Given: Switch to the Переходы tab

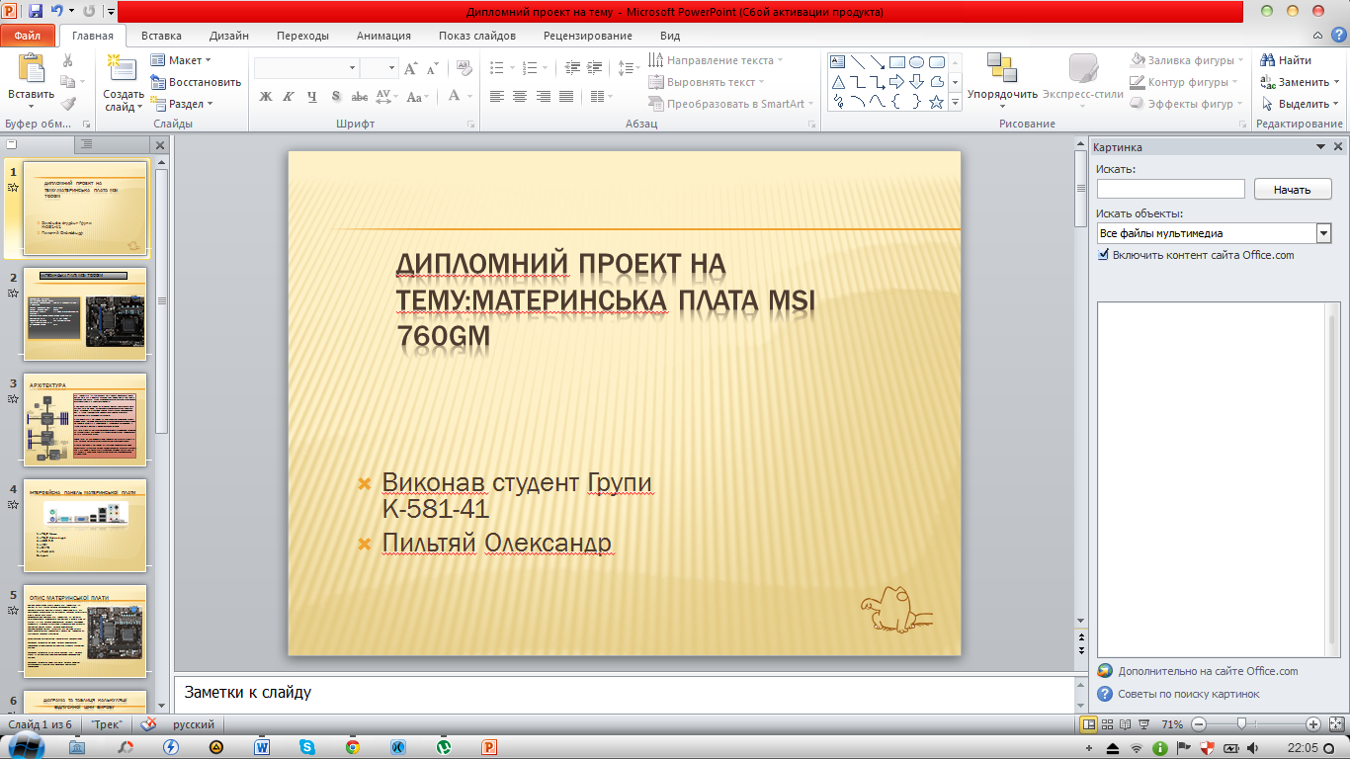Looking at the screenshot, I should [302, 36].
